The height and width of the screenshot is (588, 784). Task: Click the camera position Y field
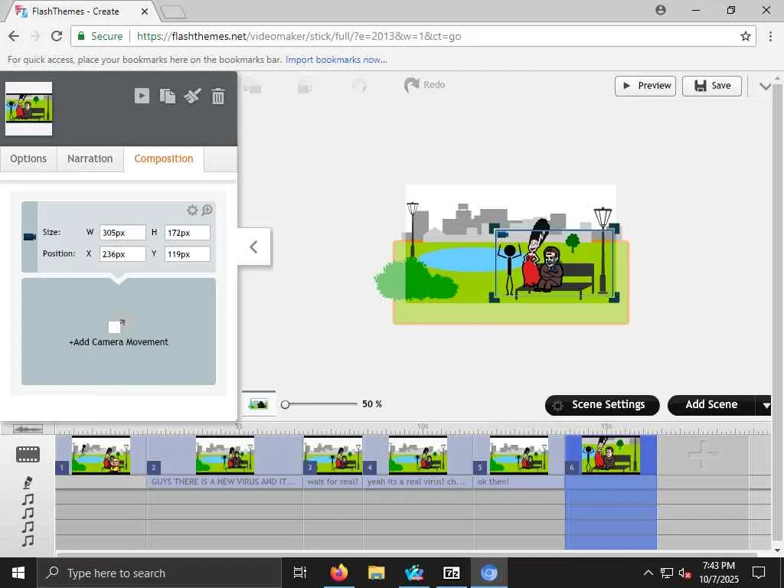coord(188,254)
